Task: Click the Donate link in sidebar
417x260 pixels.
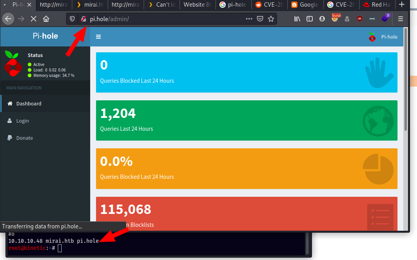Action: pyautogui.click(x=24, y=138)
